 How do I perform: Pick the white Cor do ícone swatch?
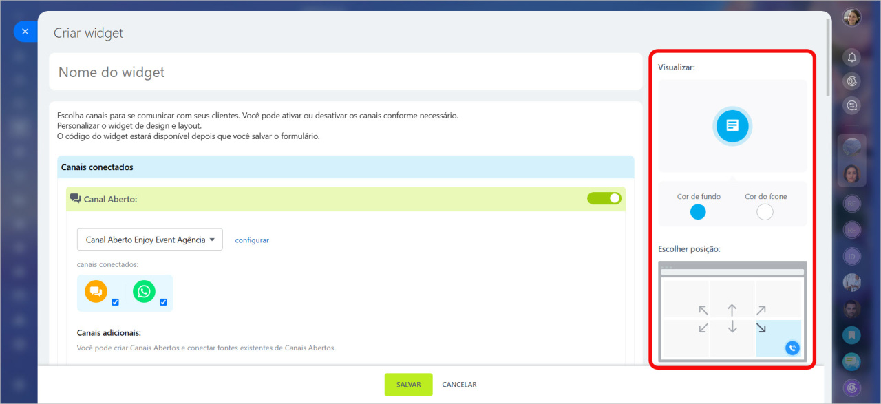pos(765,212)
